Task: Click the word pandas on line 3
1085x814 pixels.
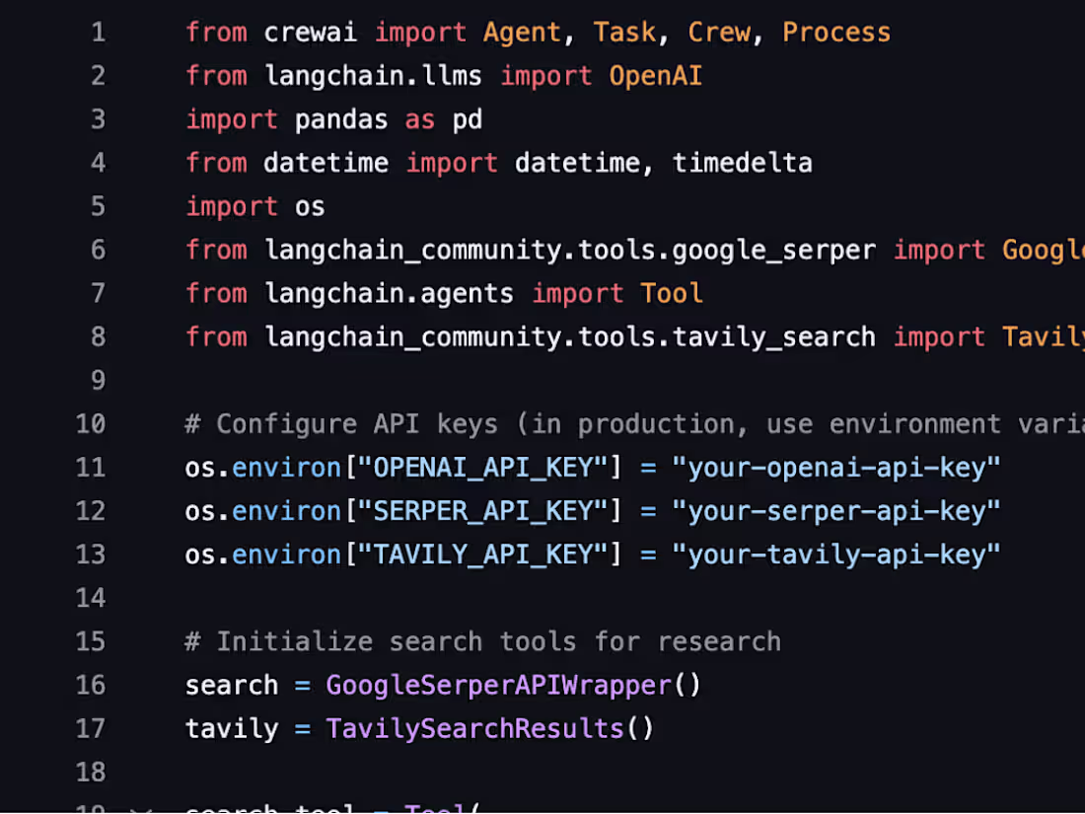Action: tap(341, 119)
